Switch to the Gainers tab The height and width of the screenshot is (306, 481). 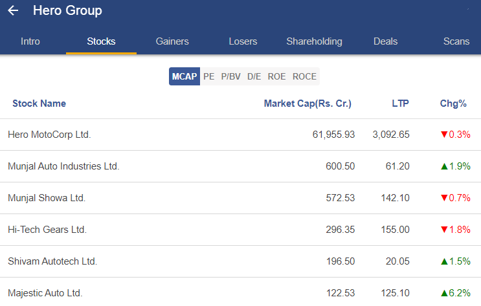click(172, 41)
